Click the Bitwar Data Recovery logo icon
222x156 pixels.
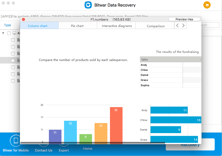88,5
